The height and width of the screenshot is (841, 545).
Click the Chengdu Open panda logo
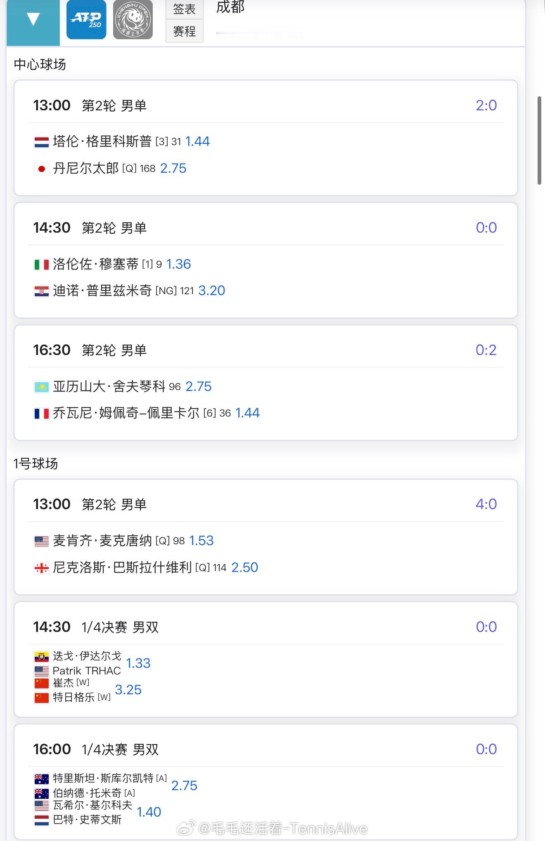133,20
